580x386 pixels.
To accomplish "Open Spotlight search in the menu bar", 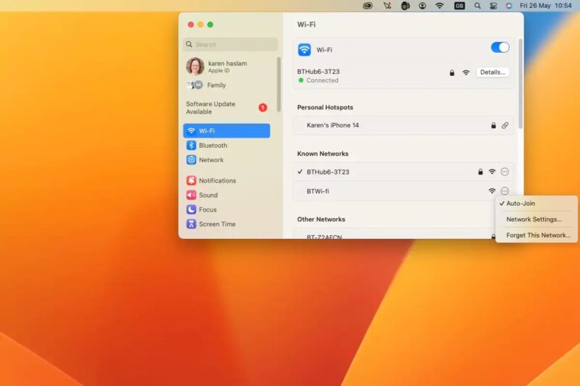I will coord(477,6).
